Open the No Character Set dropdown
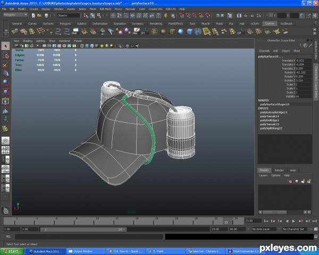Viewport: 319px width, 255px height. point(295,229)
